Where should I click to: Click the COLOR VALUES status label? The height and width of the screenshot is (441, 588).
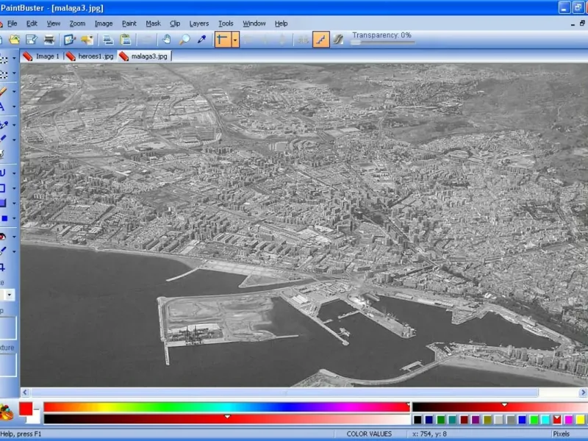click(x=369, y=434)
